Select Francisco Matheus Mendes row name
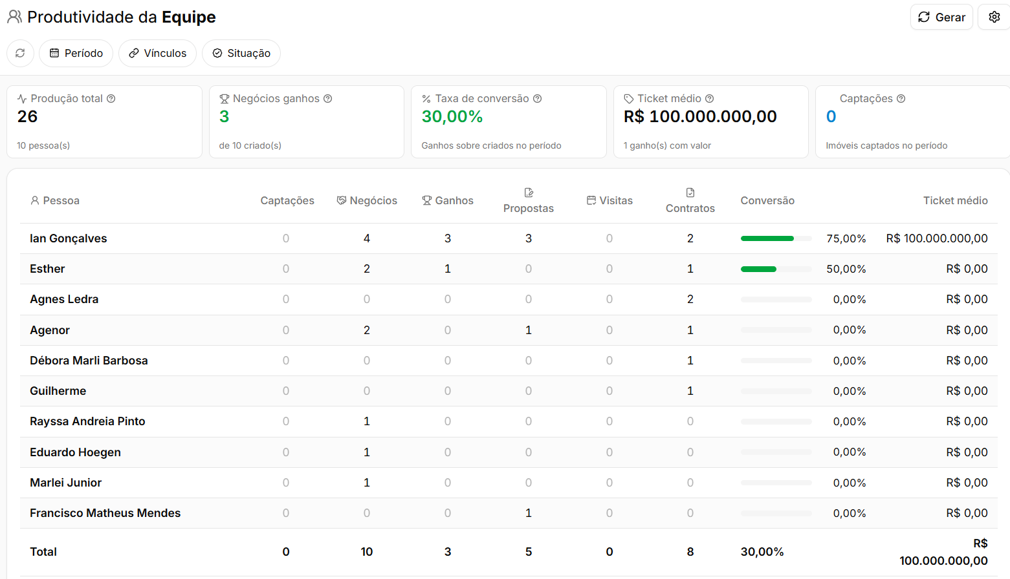The width and height of the screenshot is (1010, 579). coord(105,513)
